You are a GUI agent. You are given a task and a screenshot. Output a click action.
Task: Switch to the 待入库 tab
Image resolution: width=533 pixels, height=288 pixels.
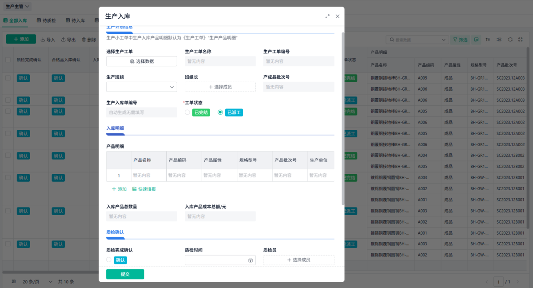75,20
